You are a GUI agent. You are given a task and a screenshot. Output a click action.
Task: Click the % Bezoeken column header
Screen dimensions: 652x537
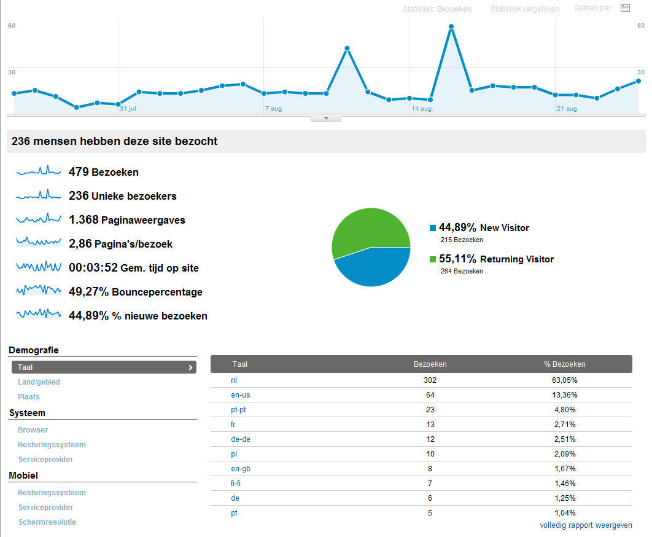tap(565, 364)
